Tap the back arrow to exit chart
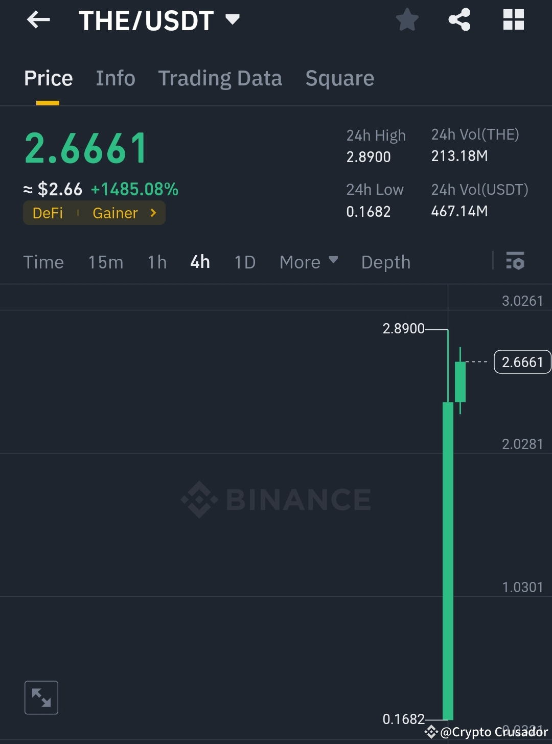 point(38,20)
